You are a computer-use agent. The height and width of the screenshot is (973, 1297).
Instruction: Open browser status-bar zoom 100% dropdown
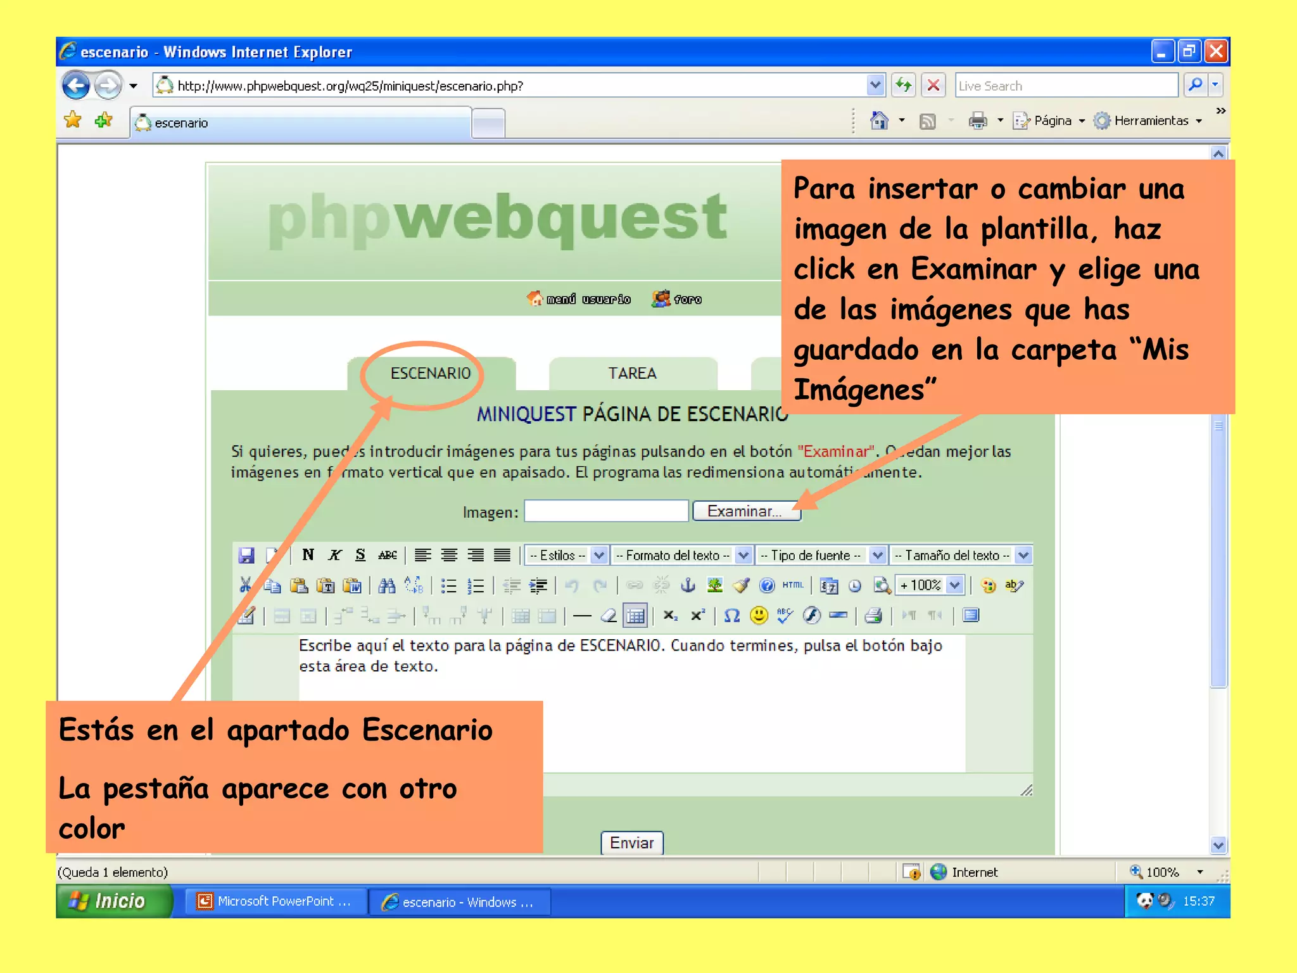(x=1200, y=872)
